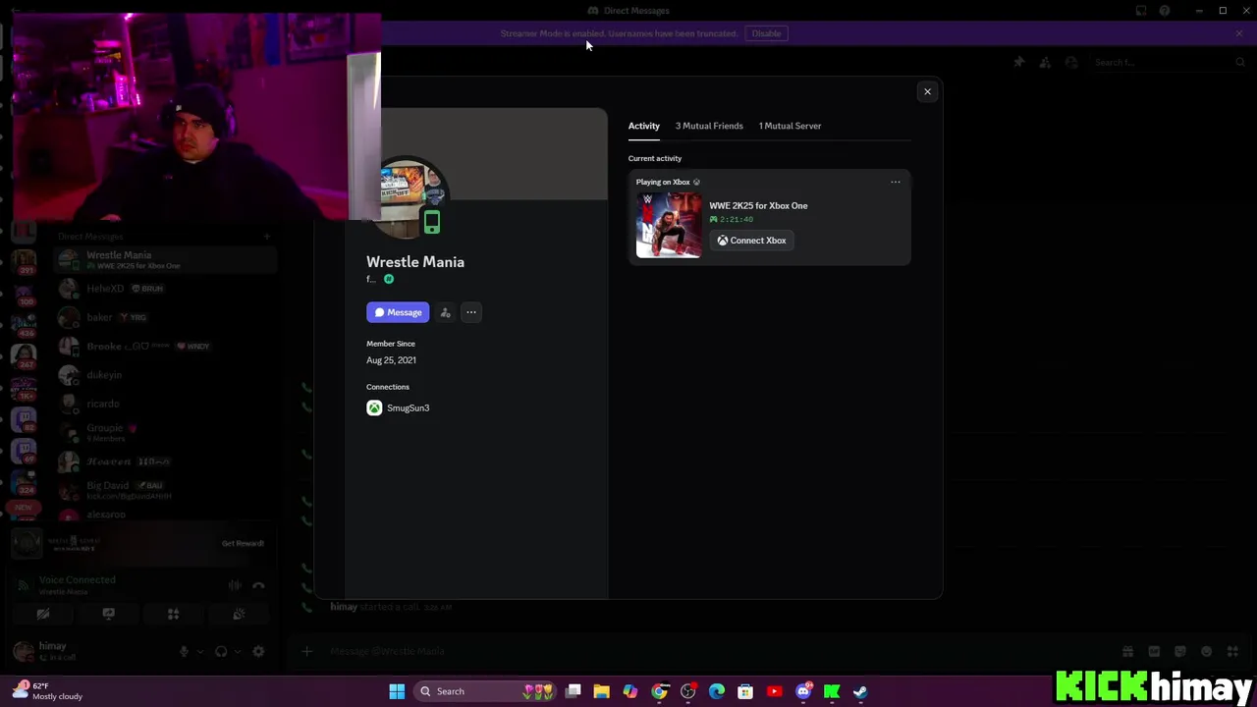
Task: Click the NEW unread pill in server list
Action: [24, 508]
